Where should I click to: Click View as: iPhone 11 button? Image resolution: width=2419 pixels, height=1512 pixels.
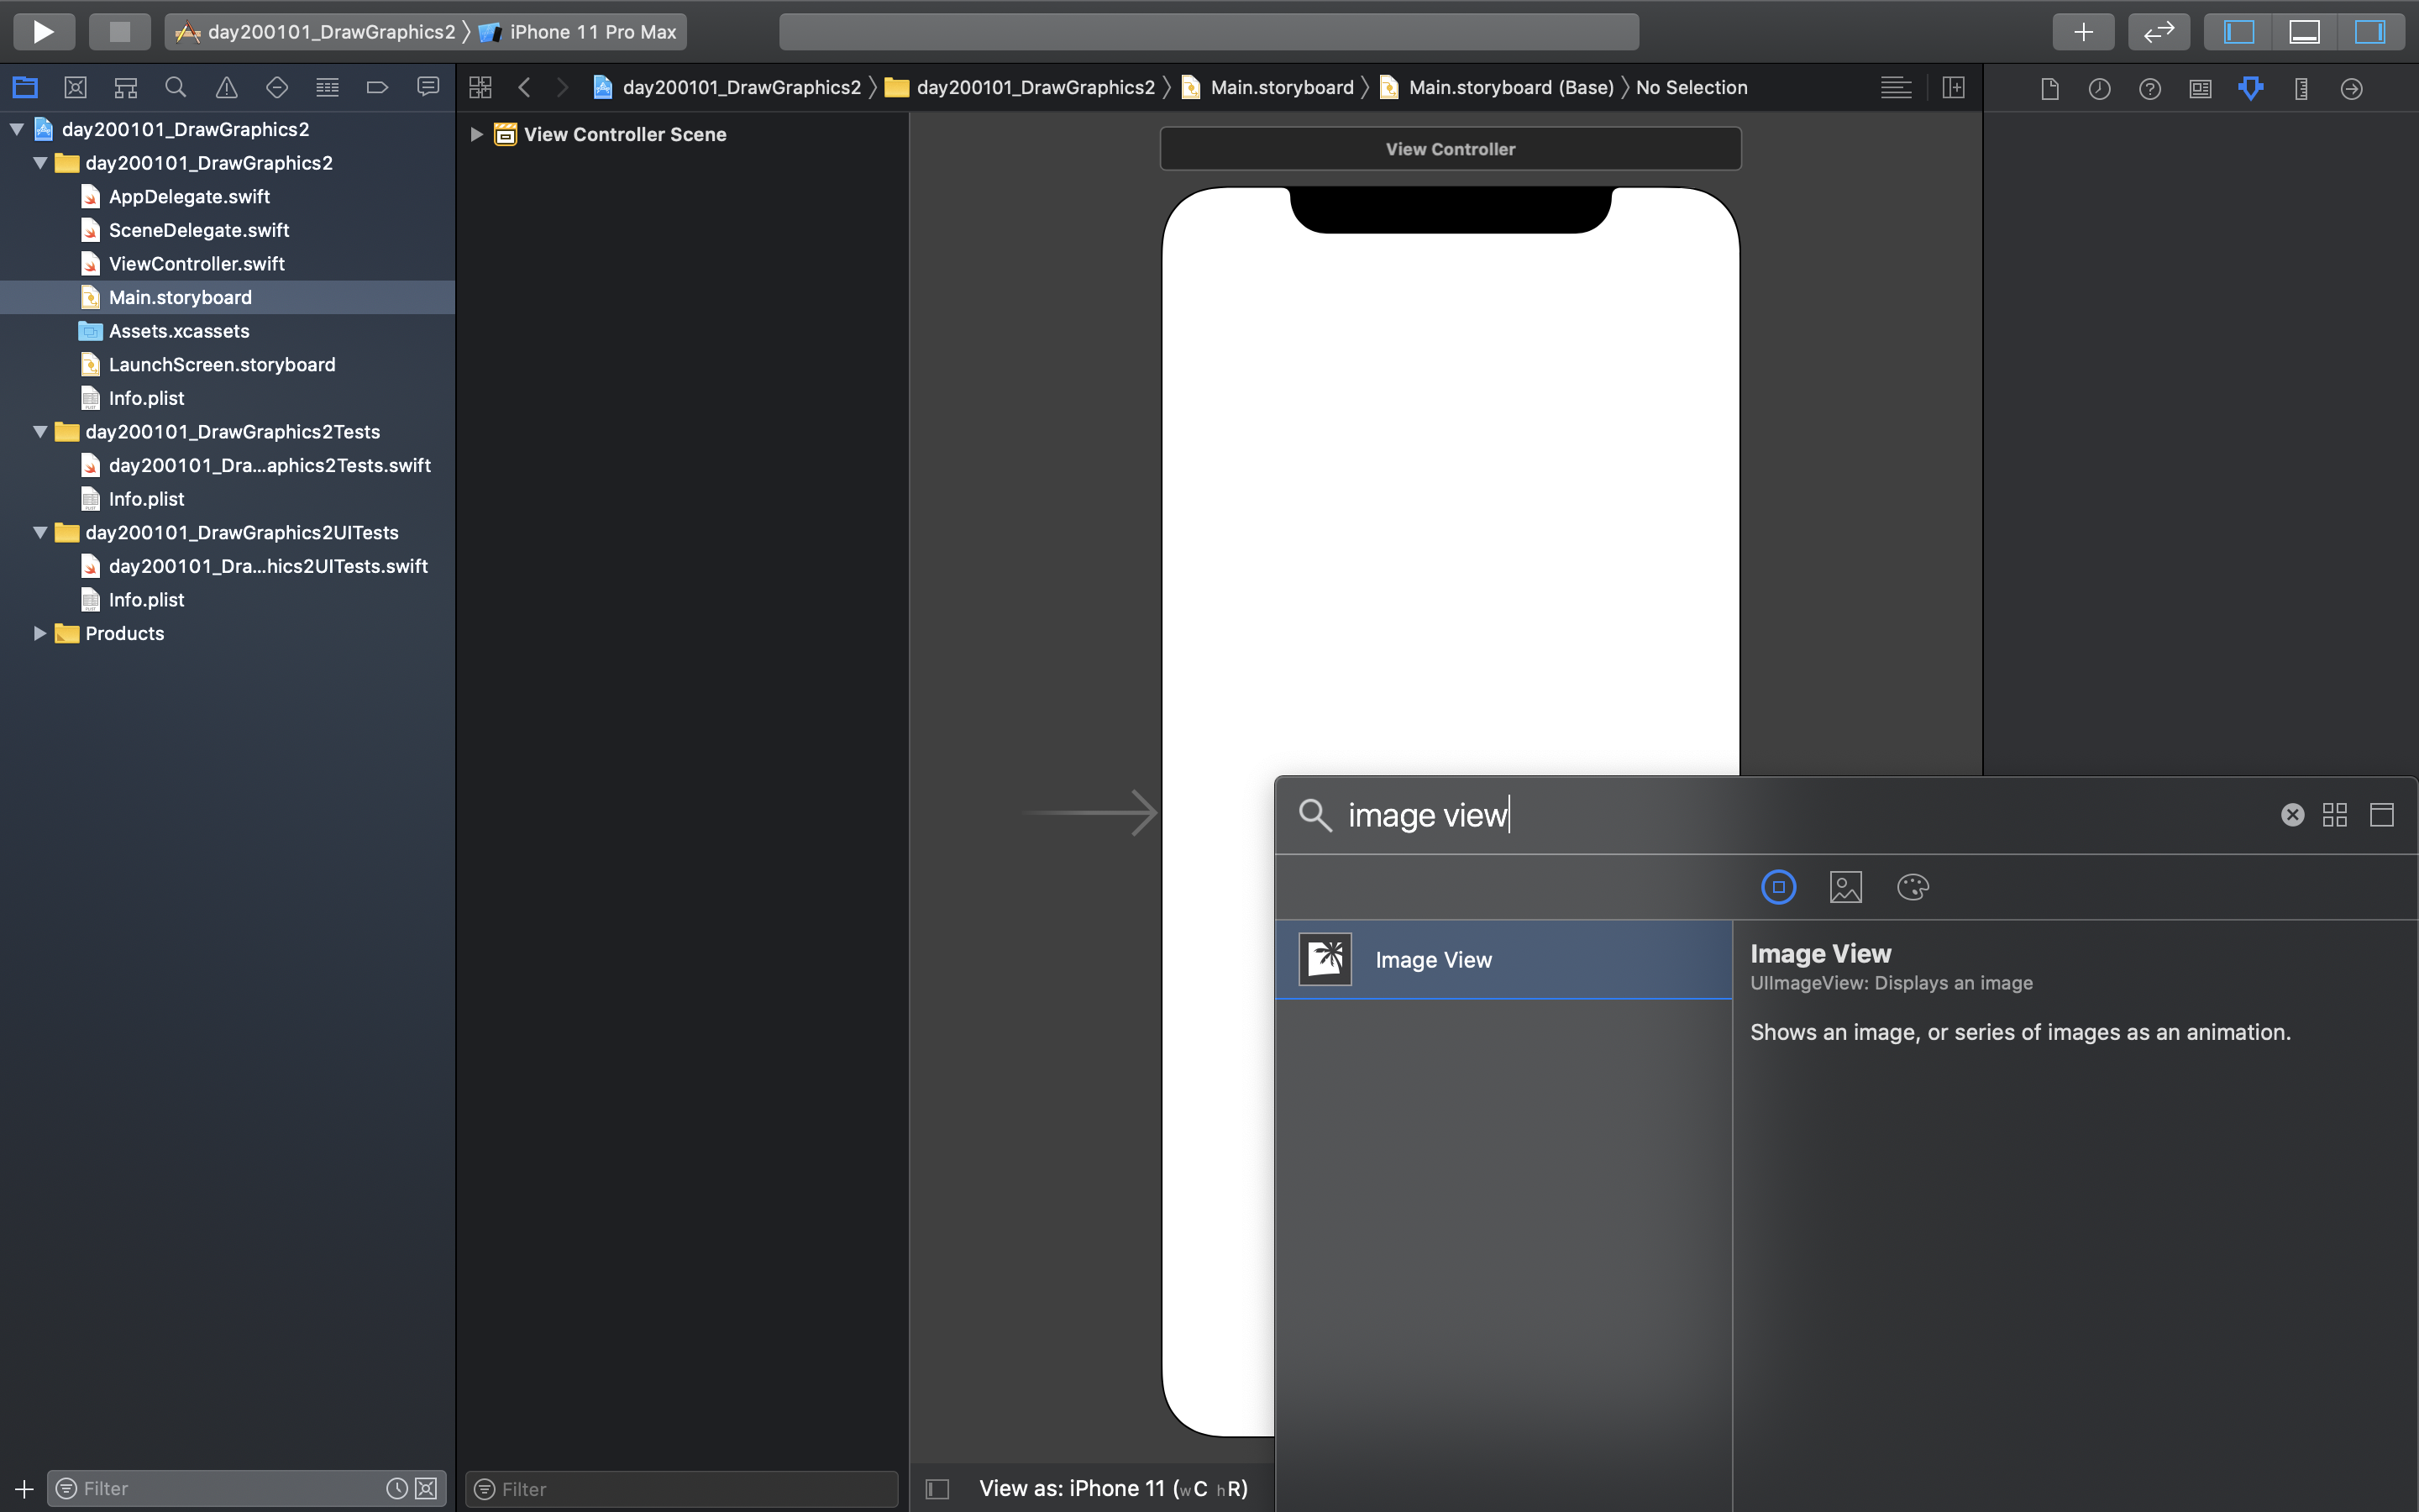(1113, 1488)
